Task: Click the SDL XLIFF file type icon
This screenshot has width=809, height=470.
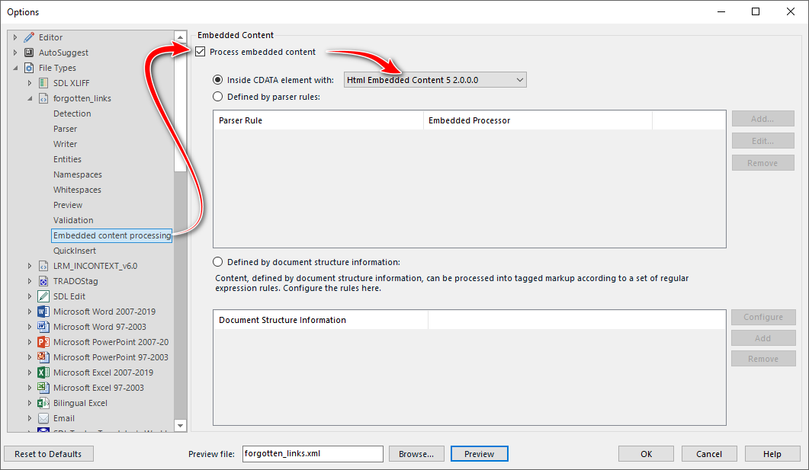Action: click(43, 83)
